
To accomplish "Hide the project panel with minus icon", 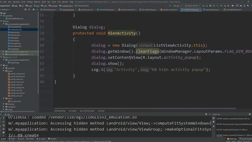I will coord(37,9).
